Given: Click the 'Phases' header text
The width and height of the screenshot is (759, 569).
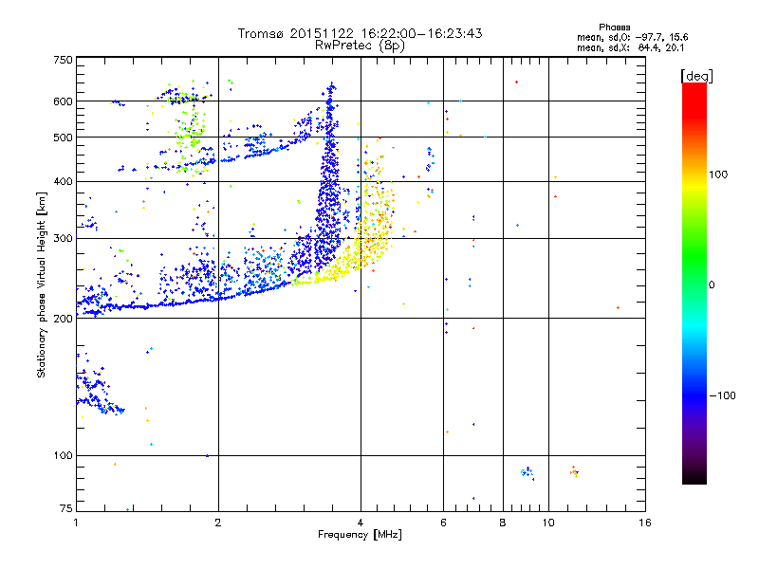Looking at the screenshot, I should (614, 28).
